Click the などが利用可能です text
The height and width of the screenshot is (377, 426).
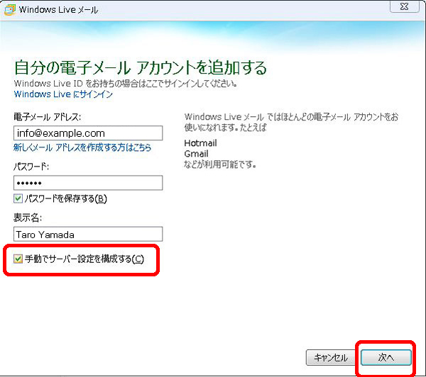(x=220, y=164)
